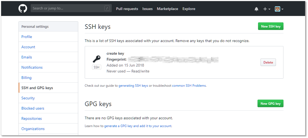The image size is (308, 138).
Task: Click the New SSH key button
Action: pyautogui.click(x=271, y=26)
